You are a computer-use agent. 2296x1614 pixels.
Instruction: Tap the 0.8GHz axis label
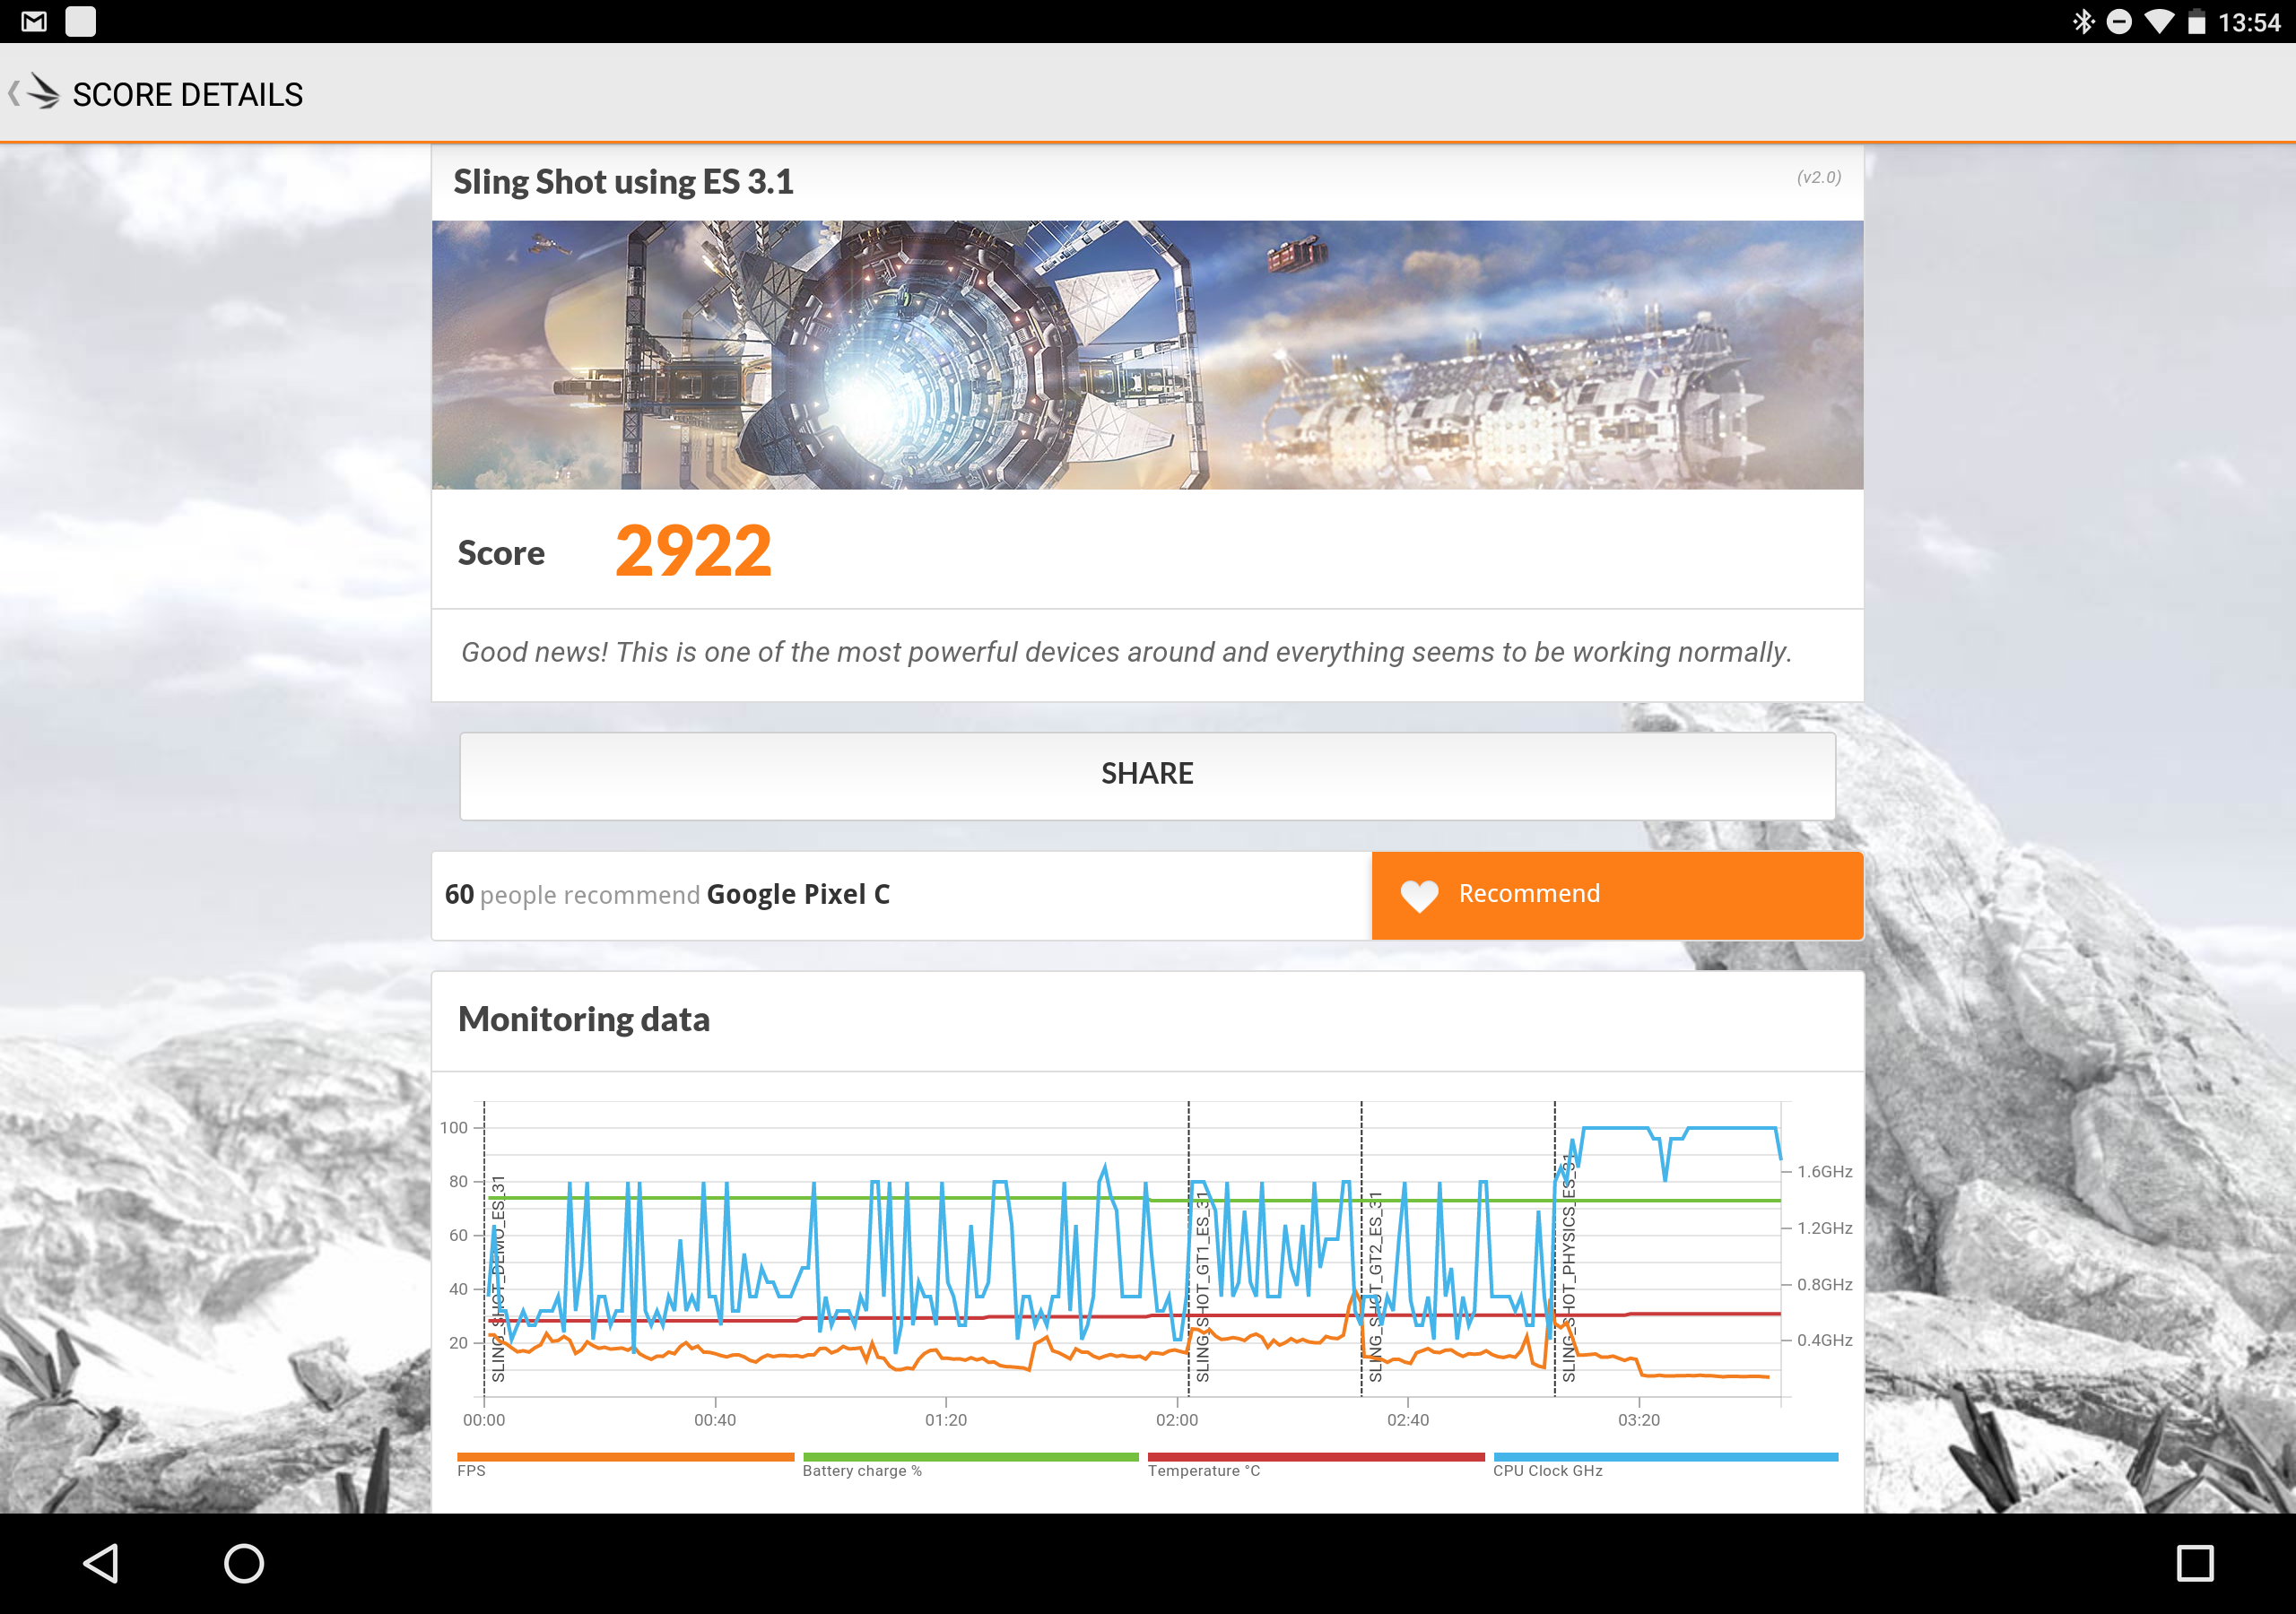pos(1824,1284)
